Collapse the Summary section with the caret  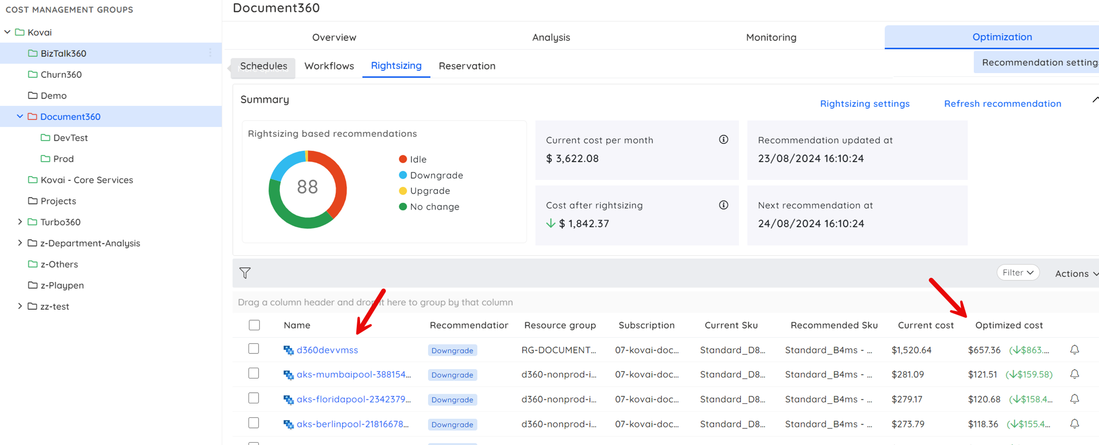[x=1095, y=100]
